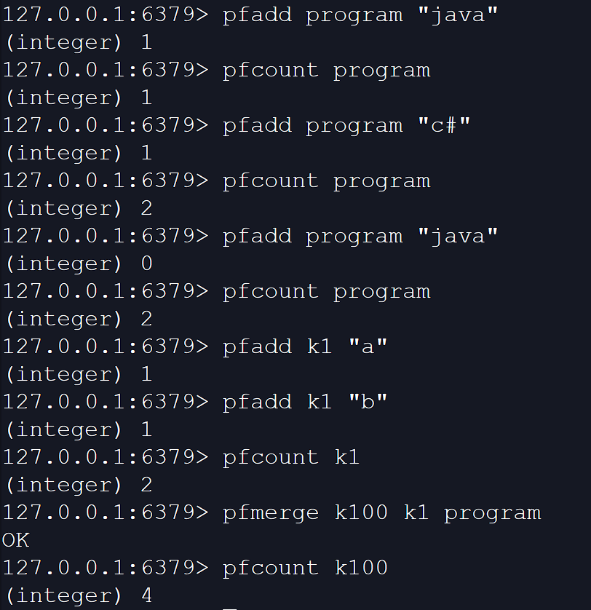The height and width of the screenshot is (610, 591).
Task: Click "java" in the topmost pfadd command
Action: click(458, 15)
